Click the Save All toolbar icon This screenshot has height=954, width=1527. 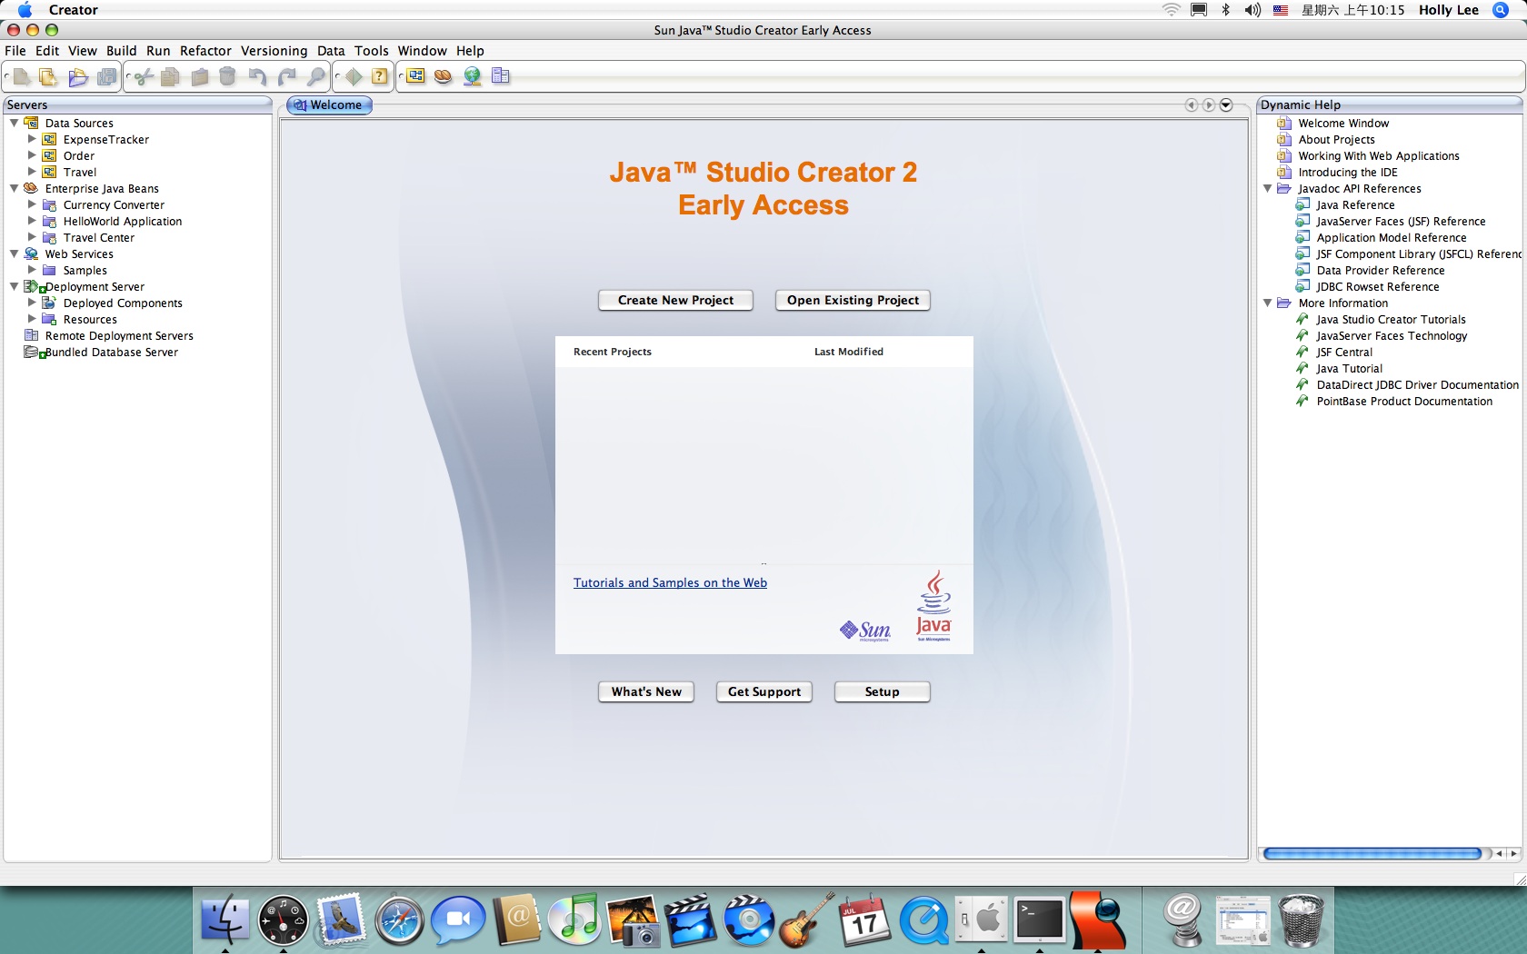point(107,77)
